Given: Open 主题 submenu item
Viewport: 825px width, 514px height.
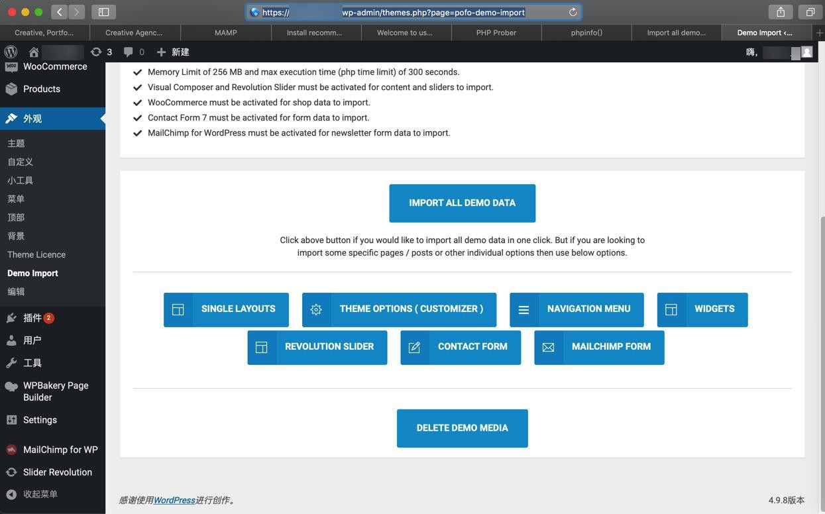Looking at the screenshot, I should [16, 143].
